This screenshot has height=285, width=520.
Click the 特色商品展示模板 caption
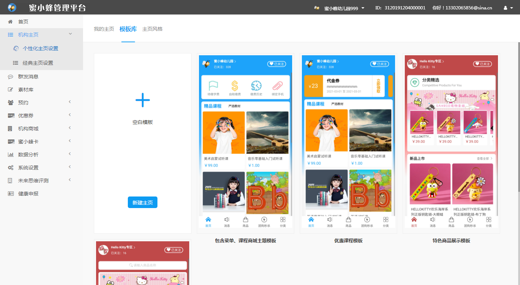[x=451, y=241]
